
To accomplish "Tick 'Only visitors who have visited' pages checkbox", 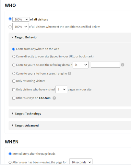I will point(14,89).
